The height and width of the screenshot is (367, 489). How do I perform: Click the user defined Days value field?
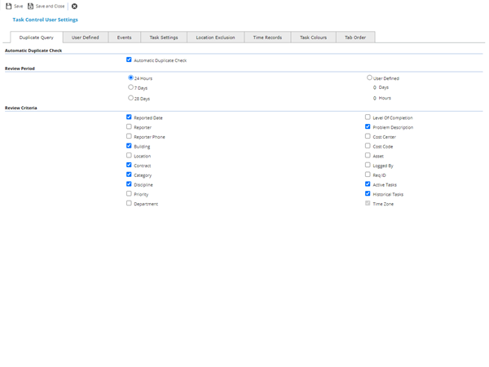coord(375,87)
